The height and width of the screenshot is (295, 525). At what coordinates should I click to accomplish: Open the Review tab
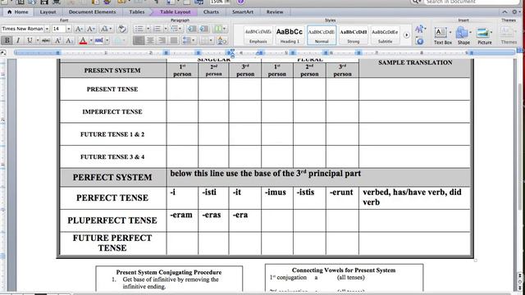coord(275,11)
